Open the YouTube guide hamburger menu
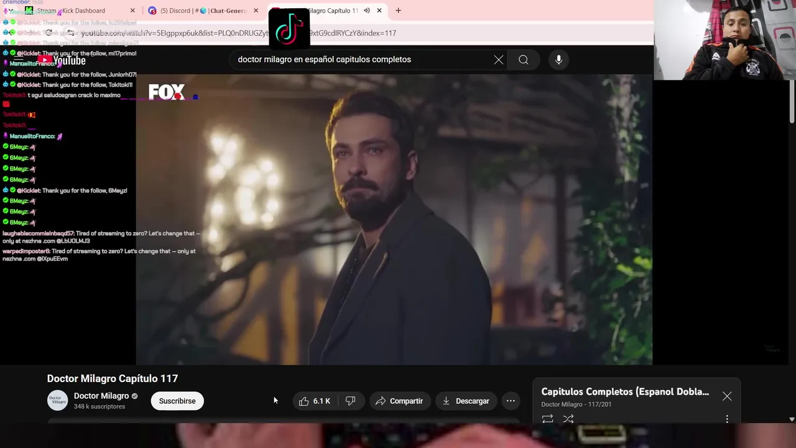This screenshot has width=796, height=448. (x=19, y=60)
